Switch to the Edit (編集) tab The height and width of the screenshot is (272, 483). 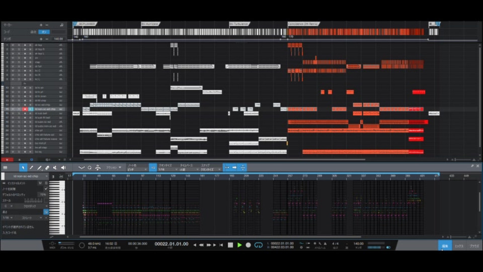pyautogui.click(x=445, y=246)
